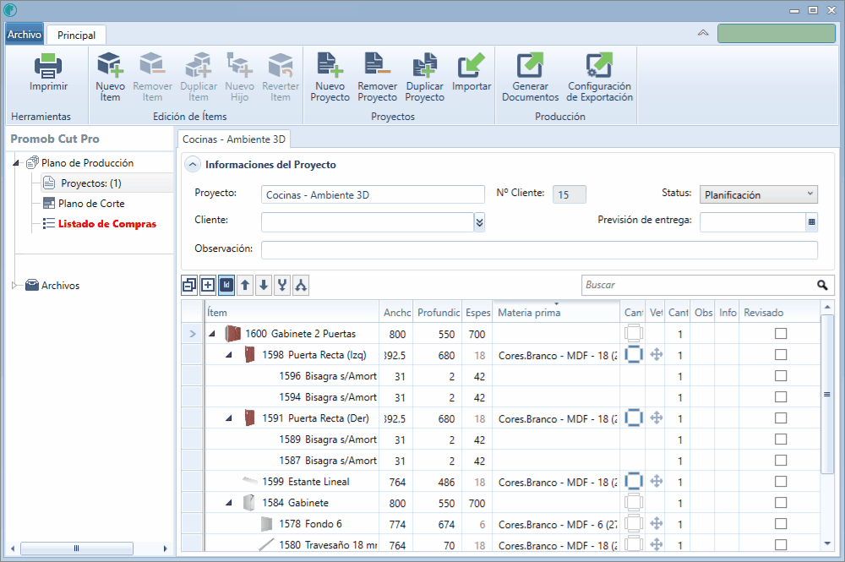This screenshot has height=562, width=845.
Task: Click the Reverter Item ribbon icon
Action: (281, 65)
